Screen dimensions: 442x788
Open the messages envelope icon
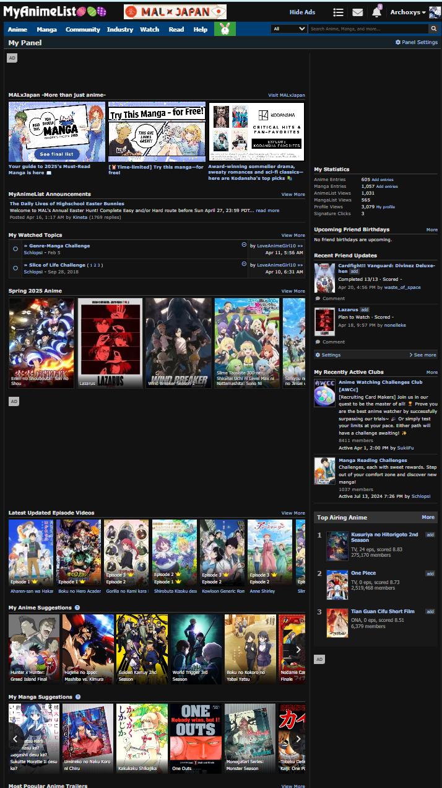pos(357,12)
